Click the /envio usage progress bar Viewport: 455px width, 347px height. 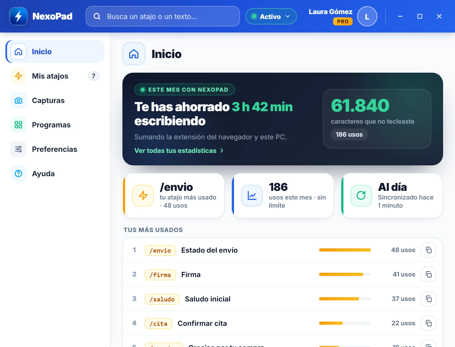pyautogui.click(x=345, y=250)
